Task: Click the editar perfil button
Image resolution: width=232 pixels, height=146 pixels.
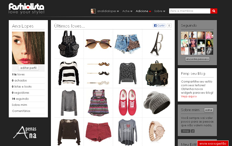Action: coord(28,68)
